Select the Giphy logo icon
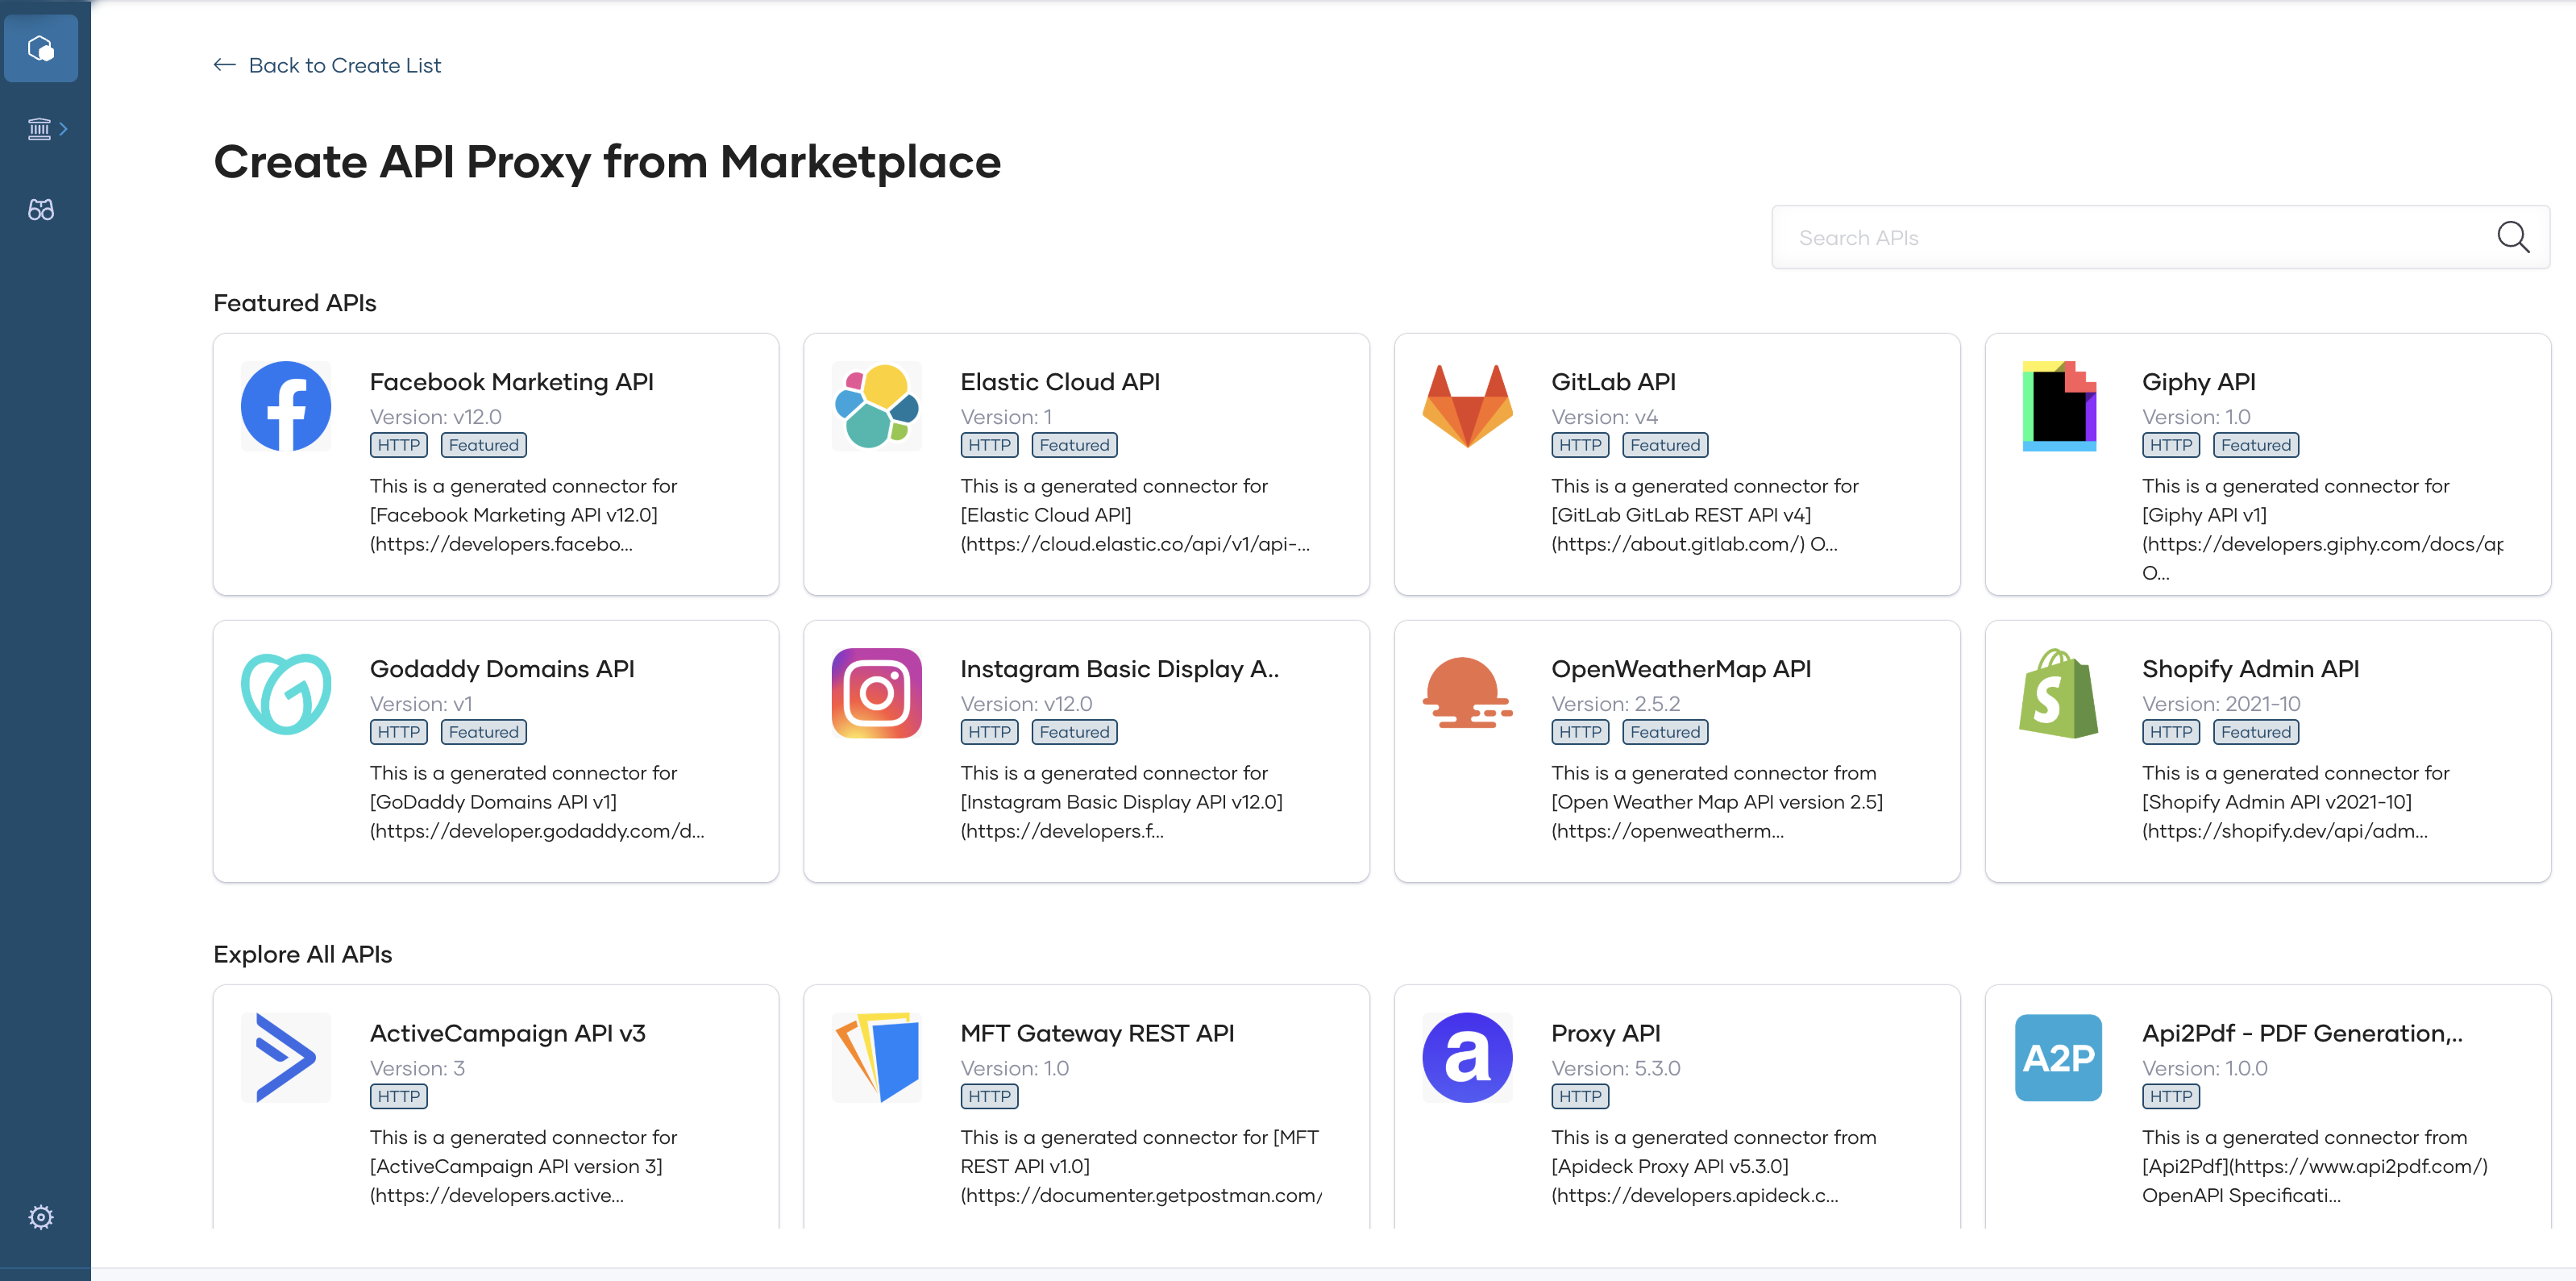Viewport: 2576px width, 1281px height. [2059, 406]
